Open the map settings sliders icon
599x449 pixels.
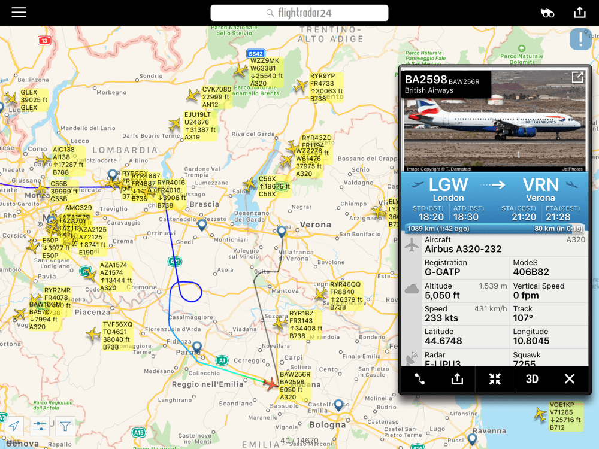click(40, 426)
